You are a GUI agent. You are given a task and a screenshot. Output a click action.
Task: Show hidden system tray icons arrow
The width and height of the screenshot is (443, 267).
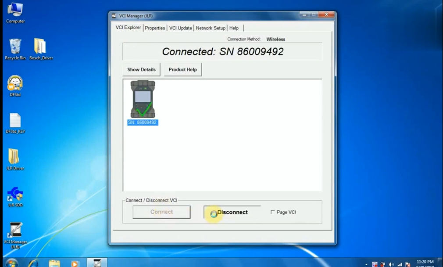coord(366,265)
